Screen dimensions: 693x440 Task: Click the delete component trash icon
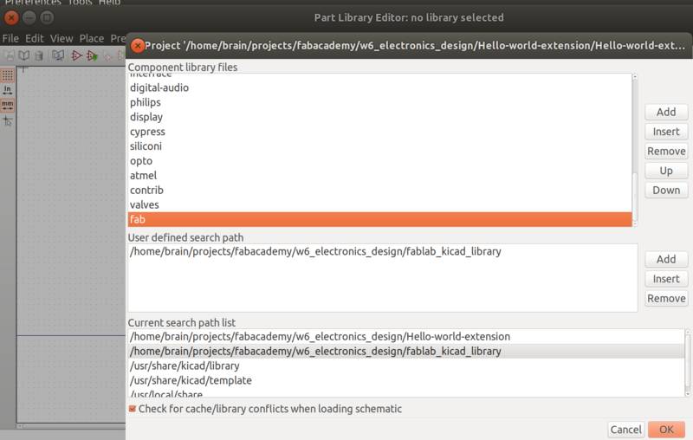click(39, 55)
